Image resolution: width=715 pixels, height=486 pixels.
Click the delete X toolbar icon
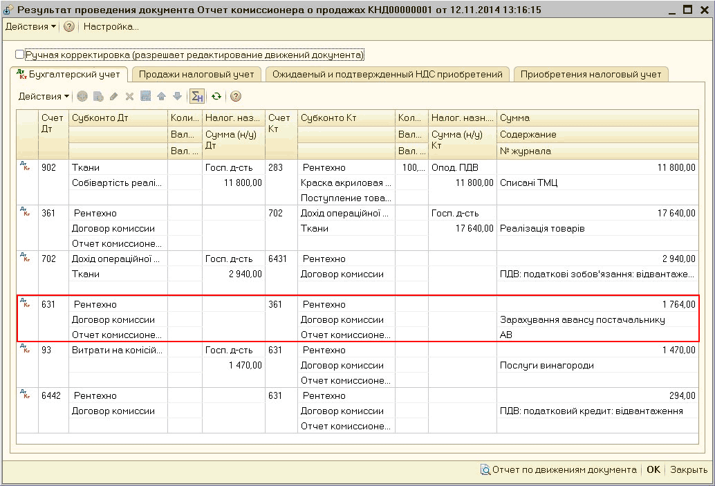(x=129, y=96)
